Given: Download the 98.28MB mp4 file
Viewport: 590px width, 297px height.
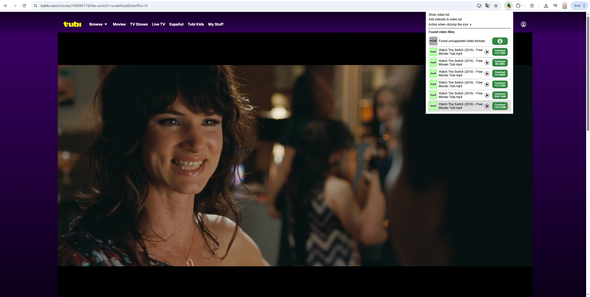Looking at the screenshot, I should click(x=500, y=63).
